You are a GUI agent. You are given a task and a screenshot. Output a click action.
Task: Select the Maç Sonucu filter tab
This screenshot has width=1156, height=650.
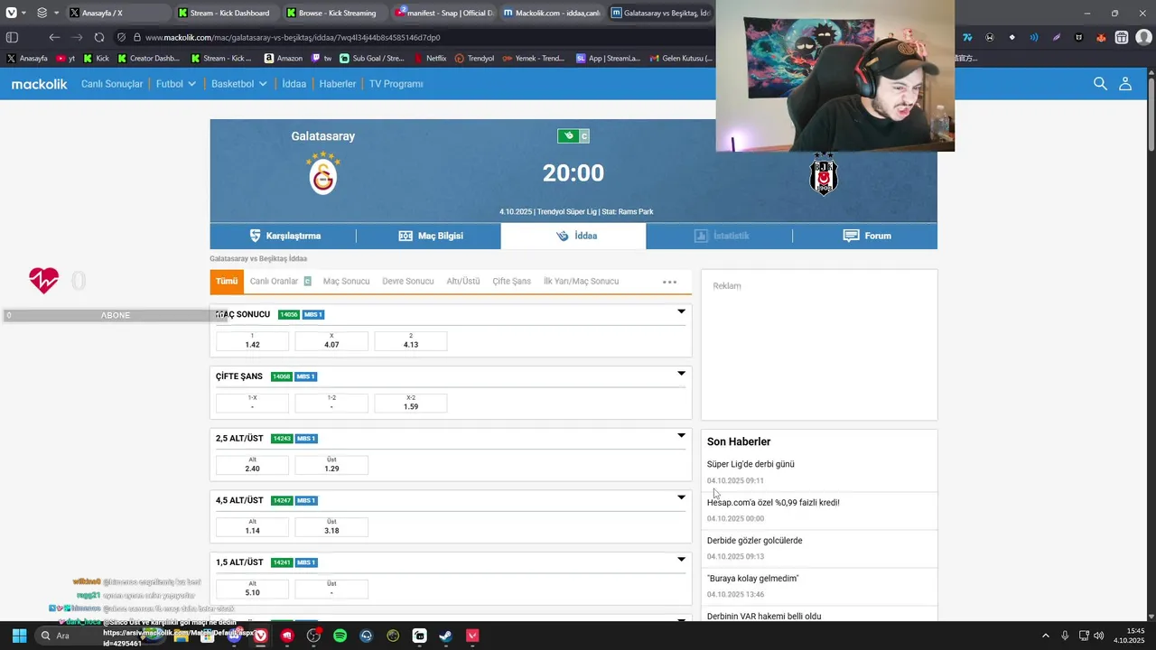point(346,282)
